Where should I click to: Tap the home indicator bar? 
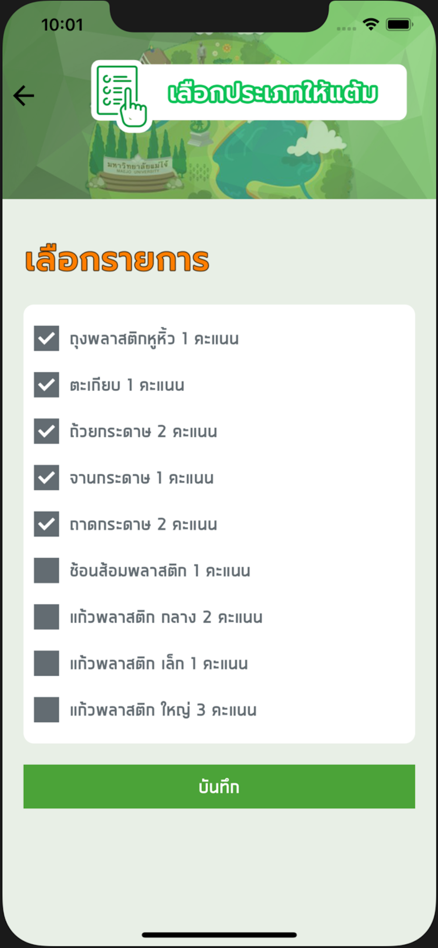[x=219, y=935]
